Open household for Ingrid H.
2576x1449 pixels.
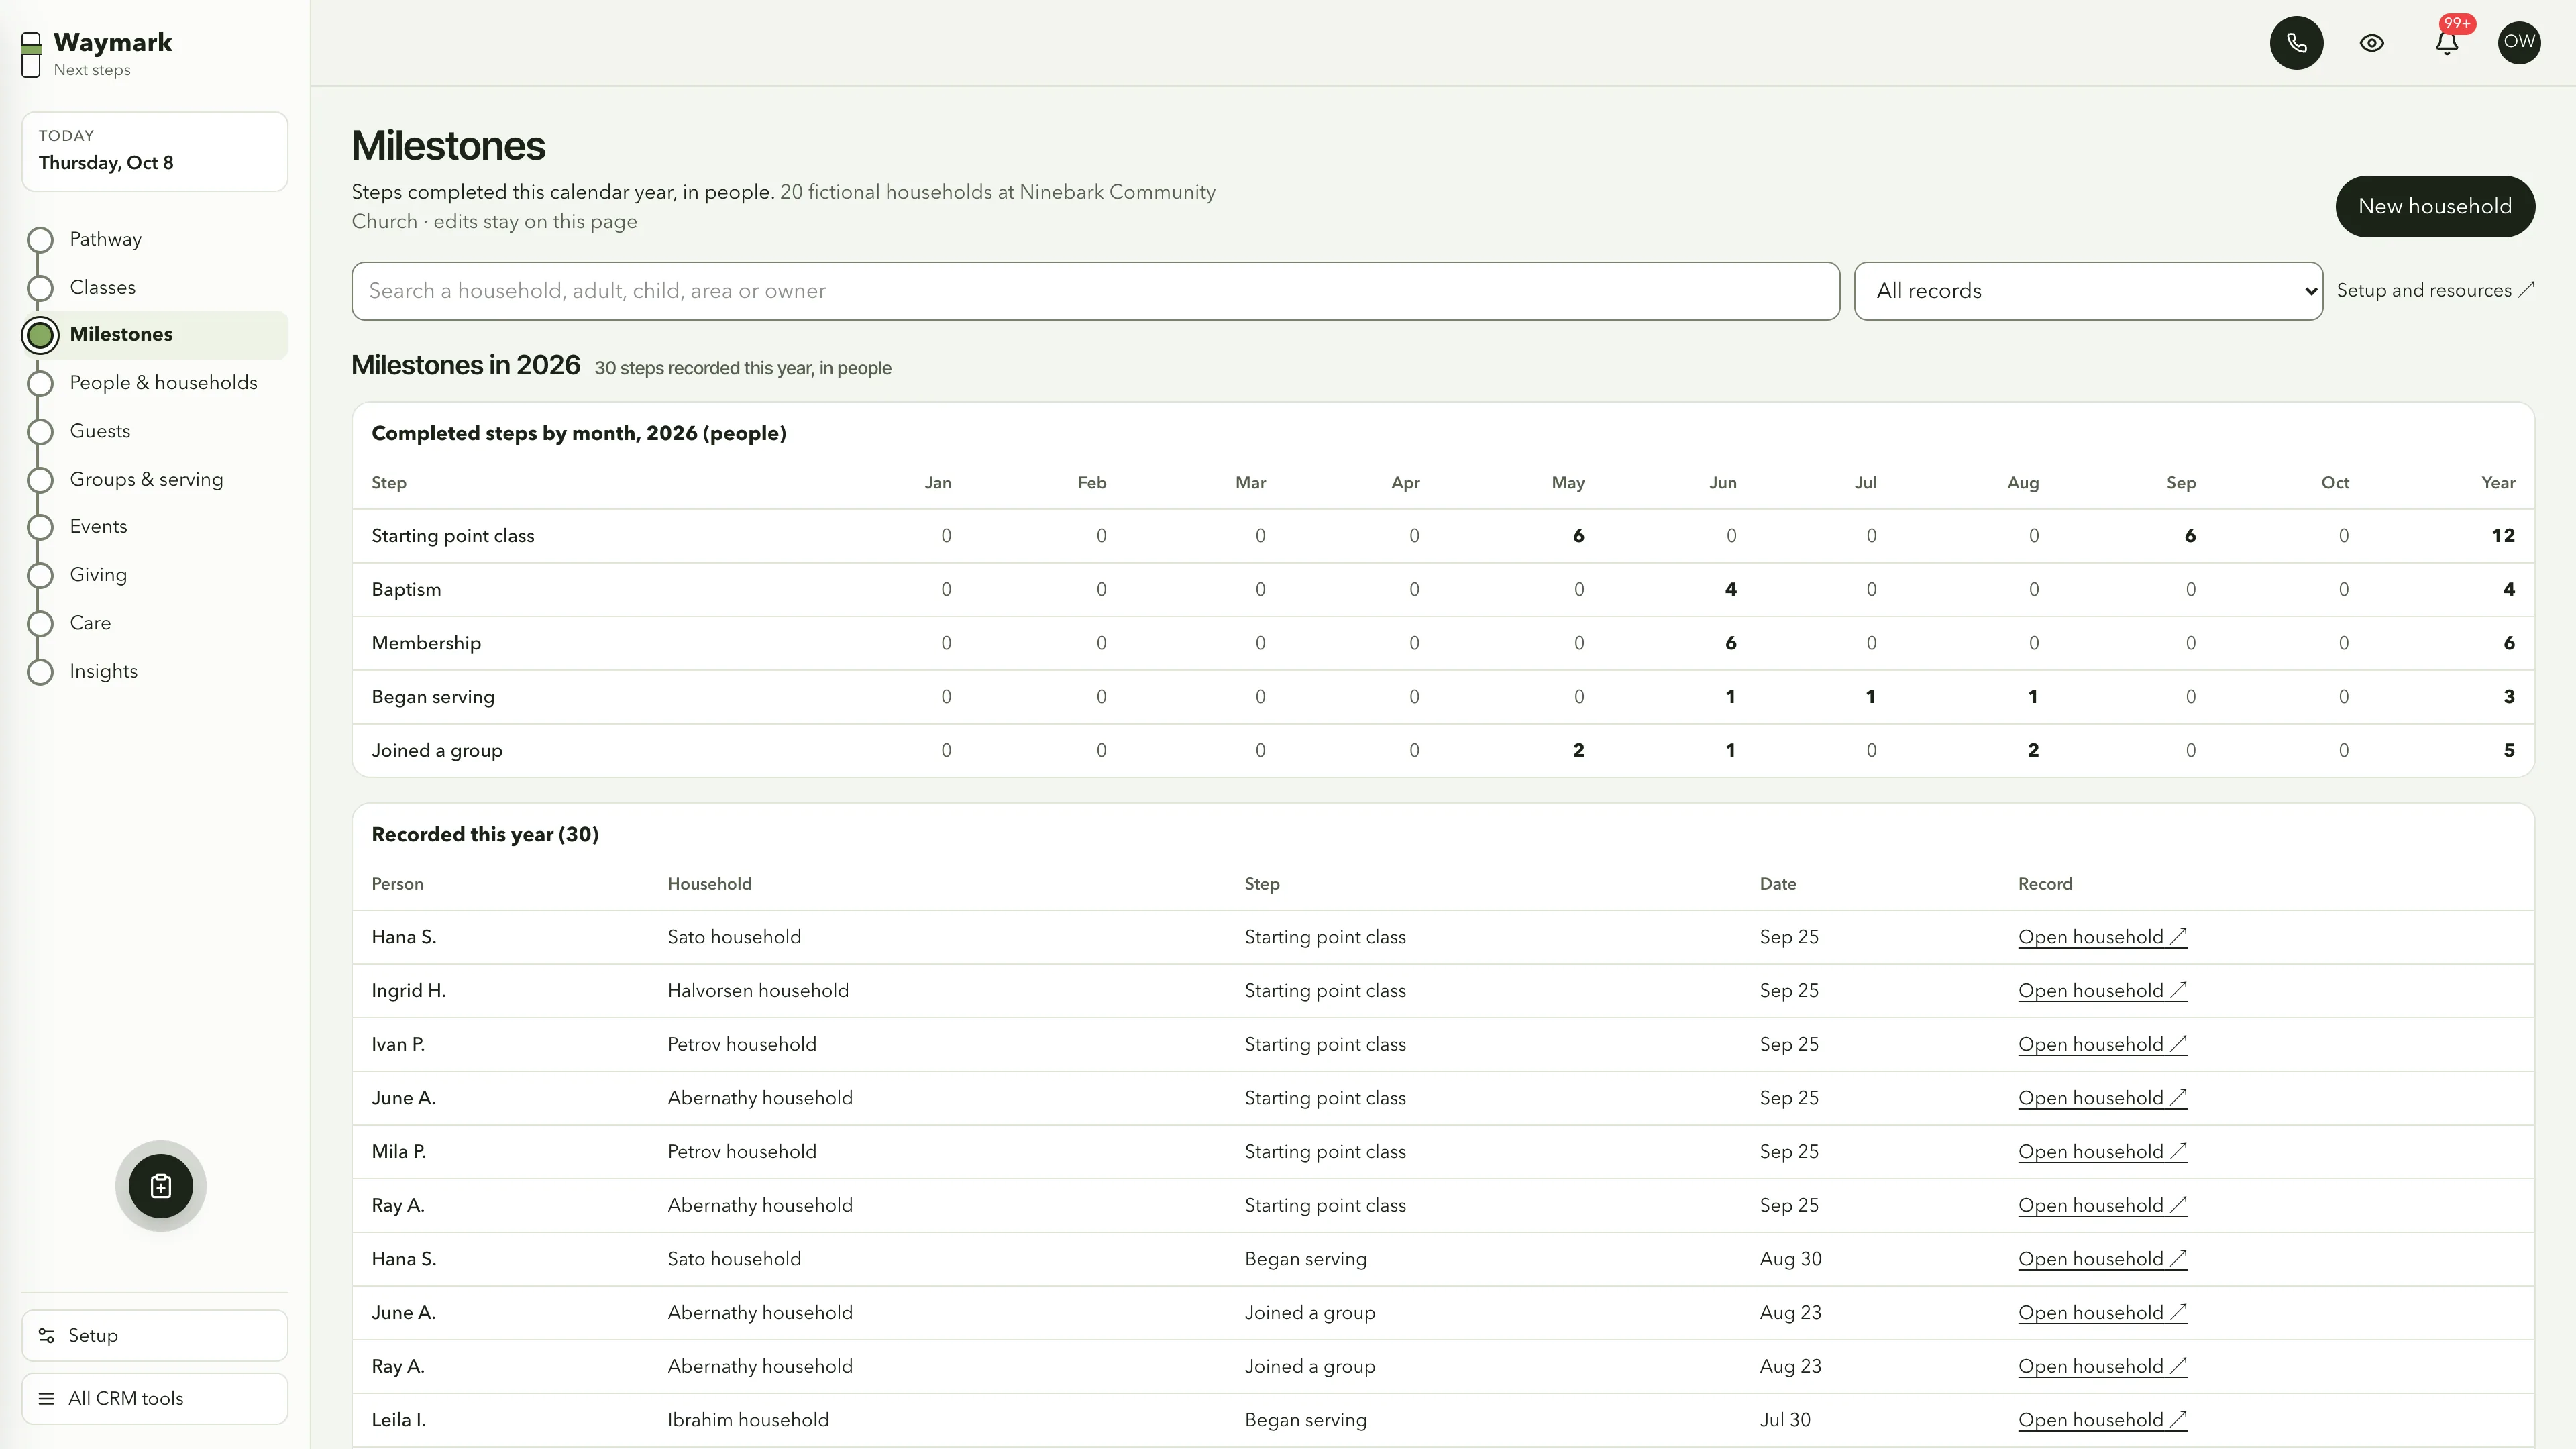[2102, 991]
